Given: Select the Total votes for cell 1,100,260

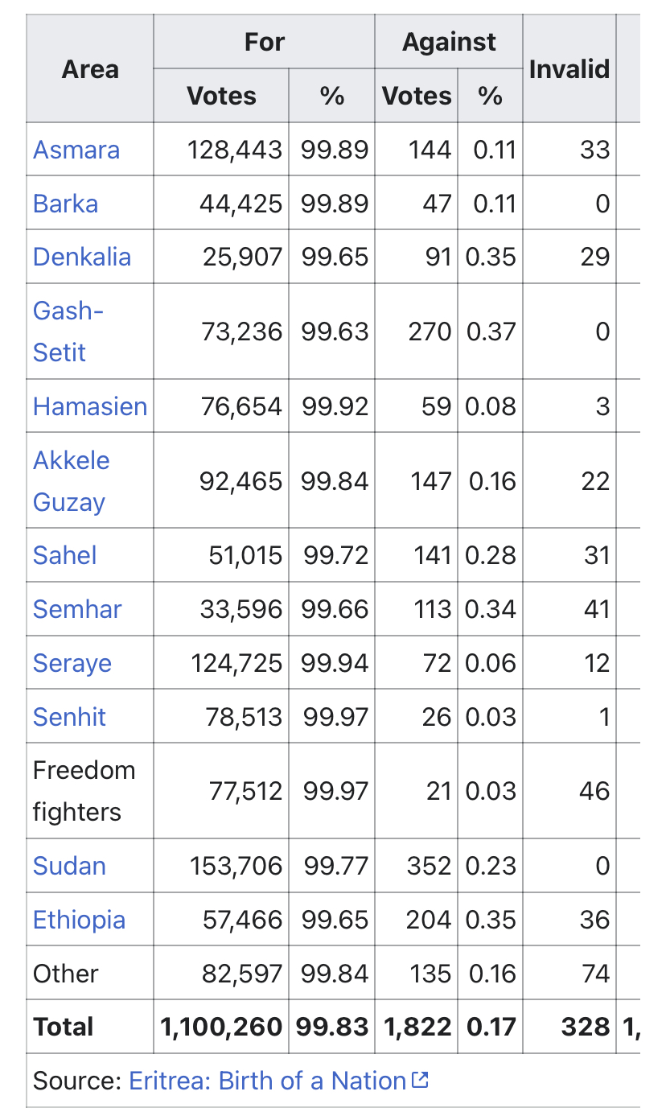Looking at the screenshot, I should (221, 1027).
